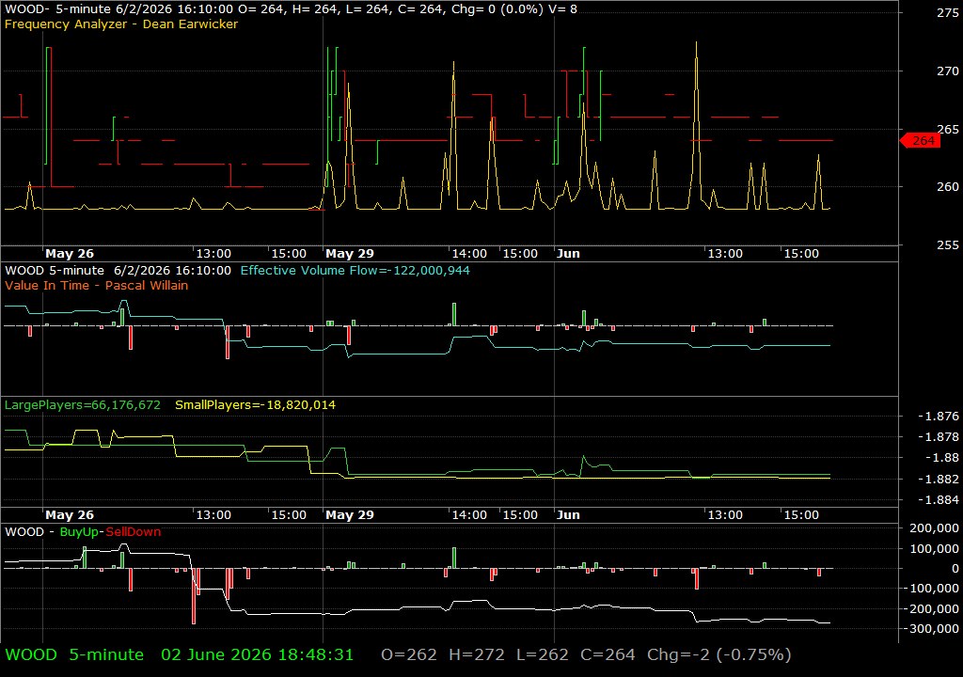
Task: Click the V= 8 volume value
Action: [x=562, y=9]
